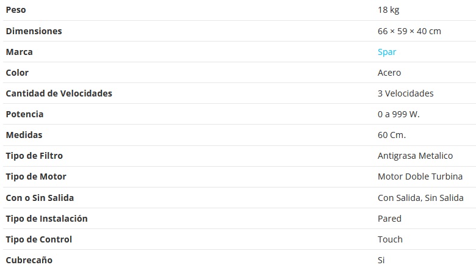This screenshot has width=476, height=273.
Task: Open the Spar brand link
Action: (x=387, y=52)
